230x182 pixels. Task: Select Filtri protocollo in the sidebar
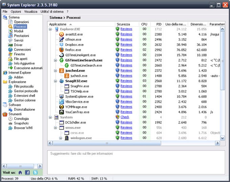coord(24,86)
